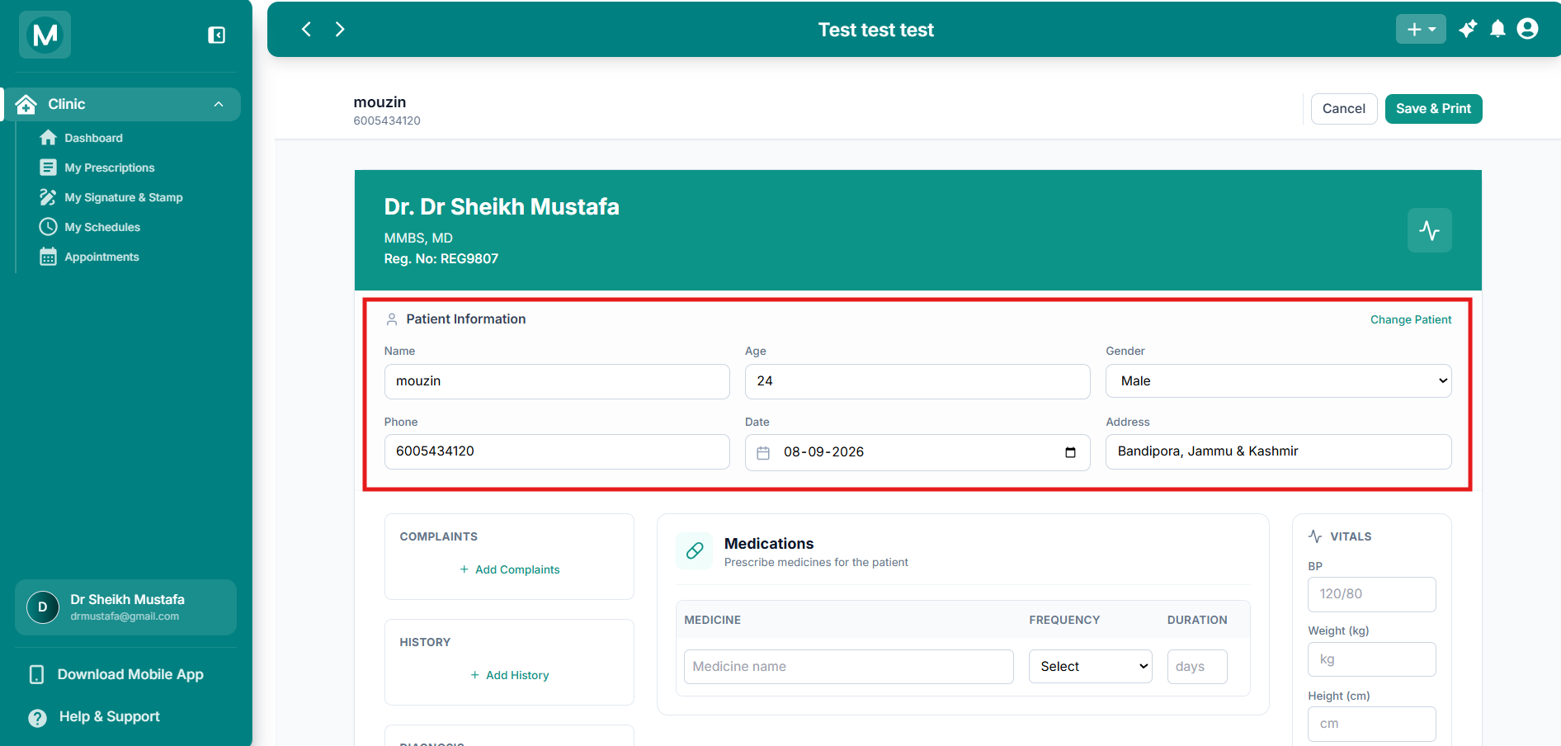Click Change Patient link
The width and height of the screenshot is (1561, 746).
[x=1411, y=319]
